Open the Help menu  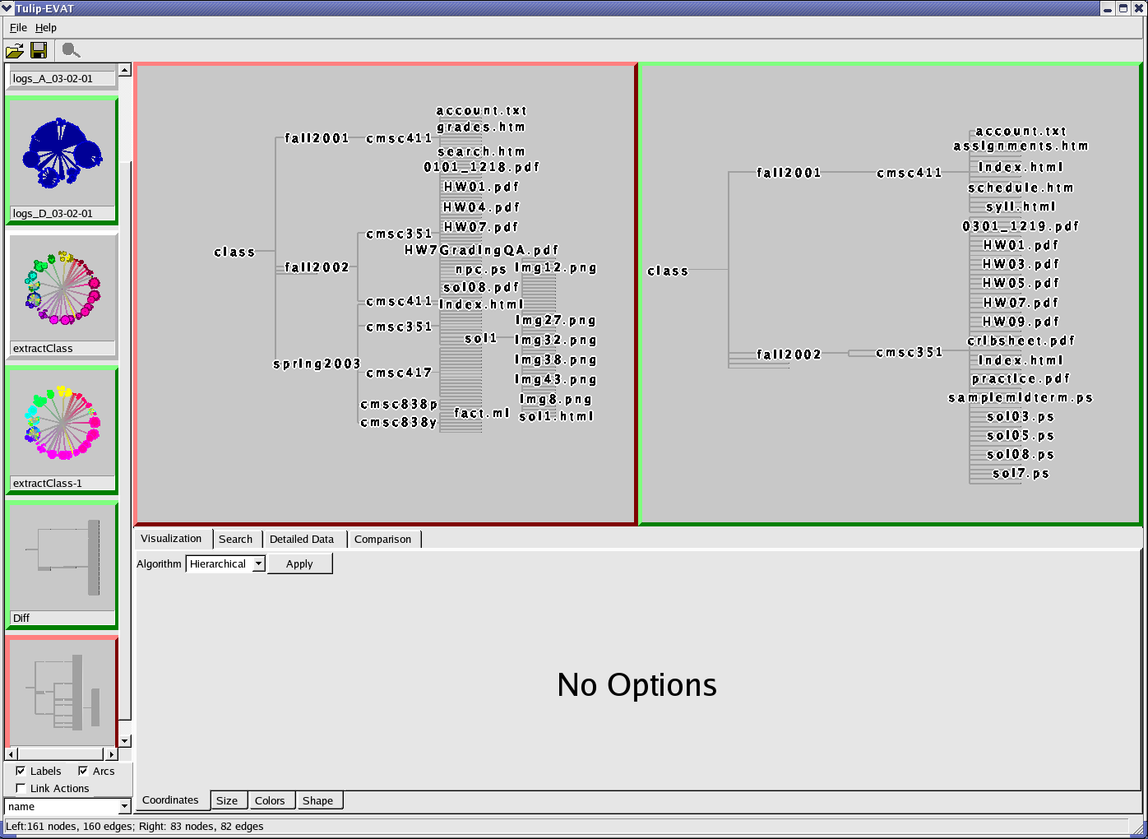46,27
